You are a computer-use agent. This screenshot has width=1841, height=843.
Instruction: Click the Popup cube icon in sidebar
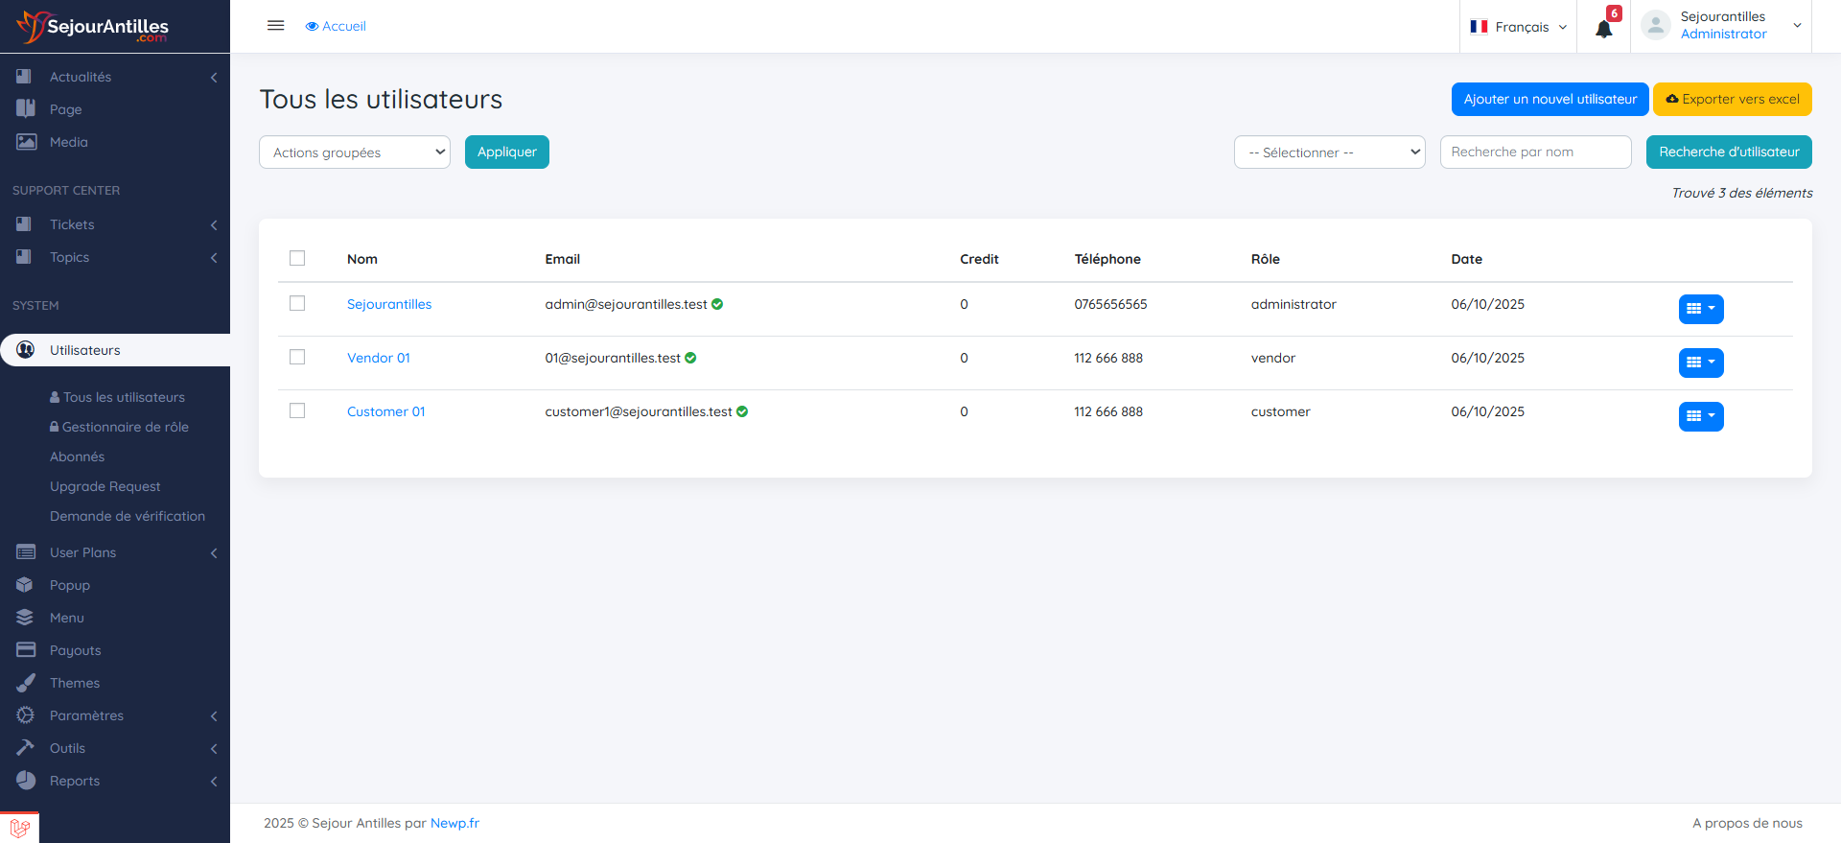click(26, 585)
